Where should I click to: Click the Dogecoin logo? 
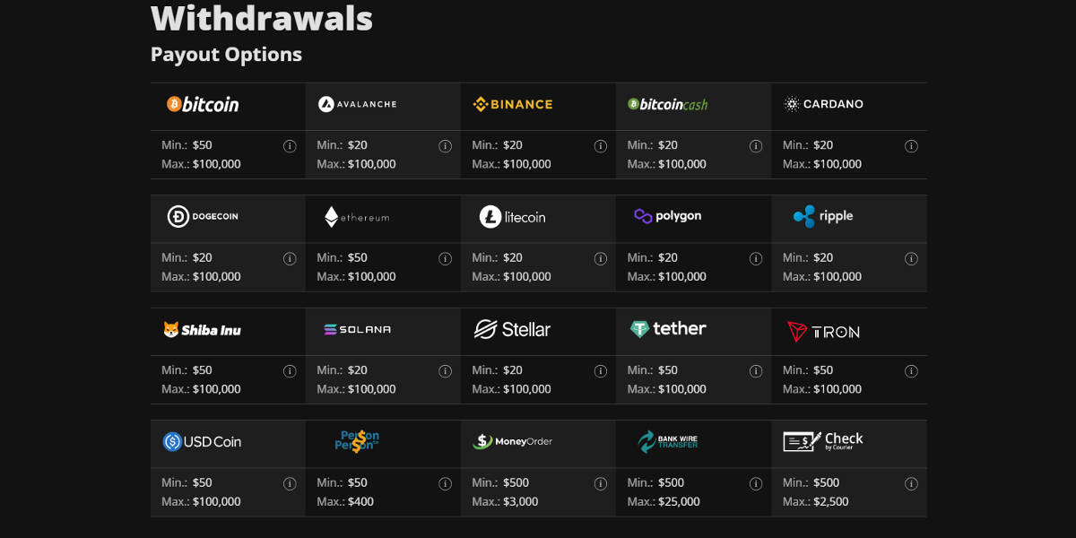click(203, 217)
